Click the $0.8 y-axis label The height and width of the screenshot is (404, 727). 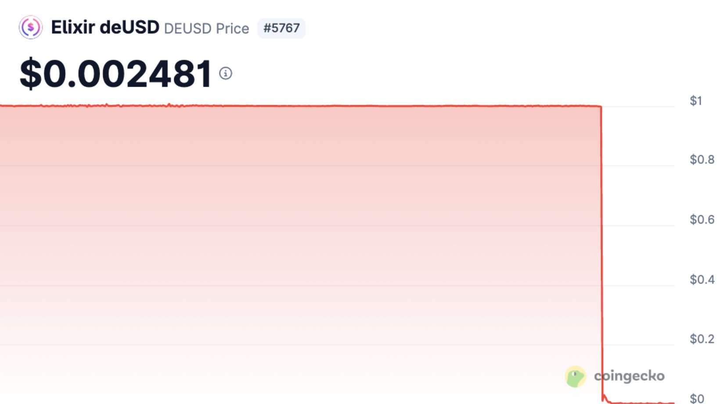702,159
